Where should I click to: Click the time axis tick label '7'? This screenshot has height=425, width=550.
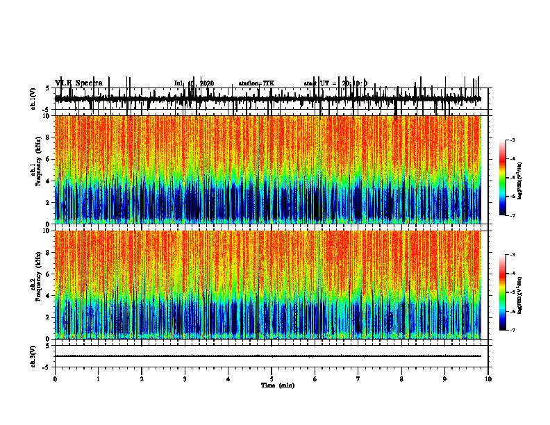click(358, 379)
